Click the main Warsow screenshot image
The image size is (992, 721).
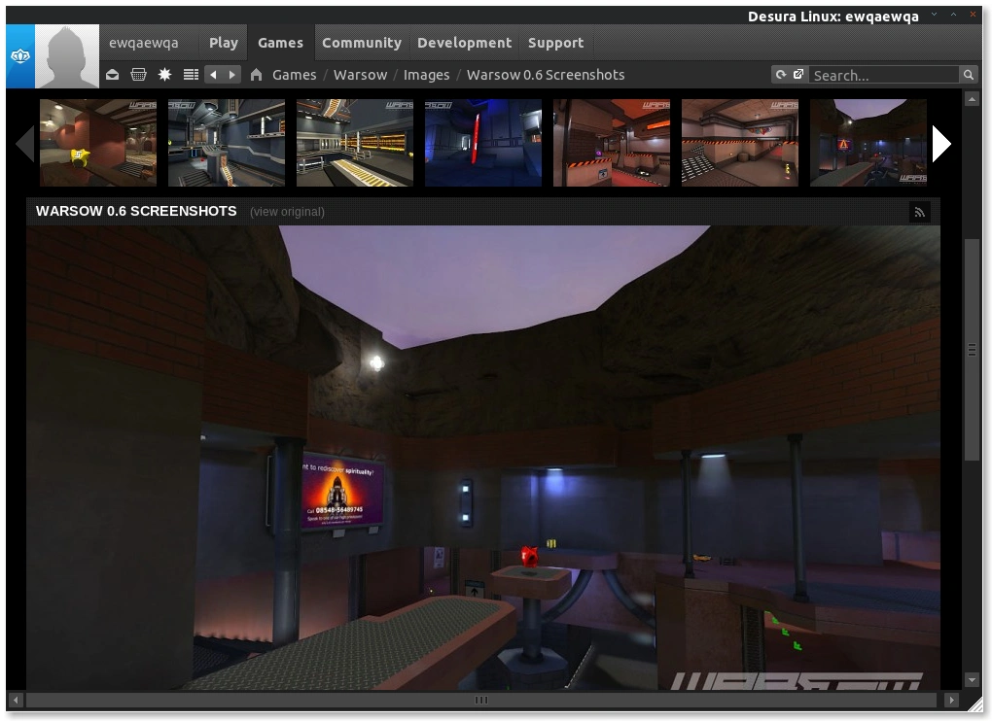pyautogui.click(x=483, y=458)
